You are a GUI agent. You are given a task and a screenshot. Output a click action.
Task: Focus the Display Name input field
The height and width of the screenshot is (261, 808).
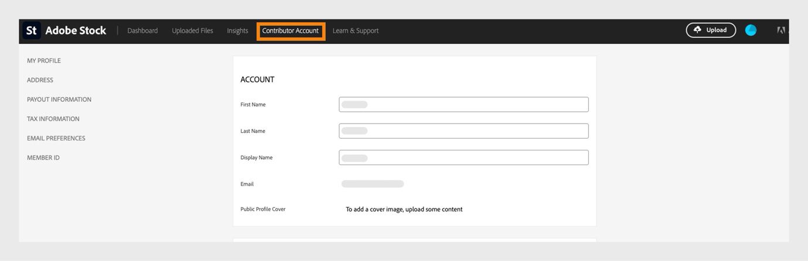pyautogui.click(x=463, y=157)
